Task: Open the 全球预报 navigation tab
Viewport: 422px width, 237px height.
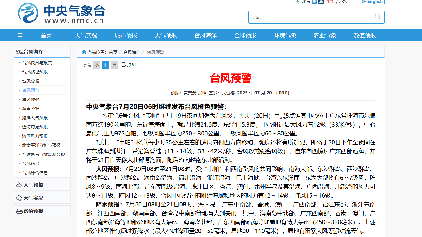Action: [x=245, y=35]
